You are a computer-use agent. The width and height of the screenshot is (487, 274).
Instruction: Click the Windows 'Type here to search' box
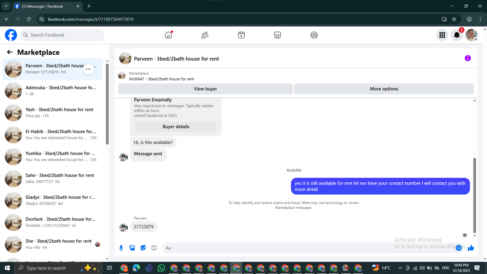tap(58, 268)
